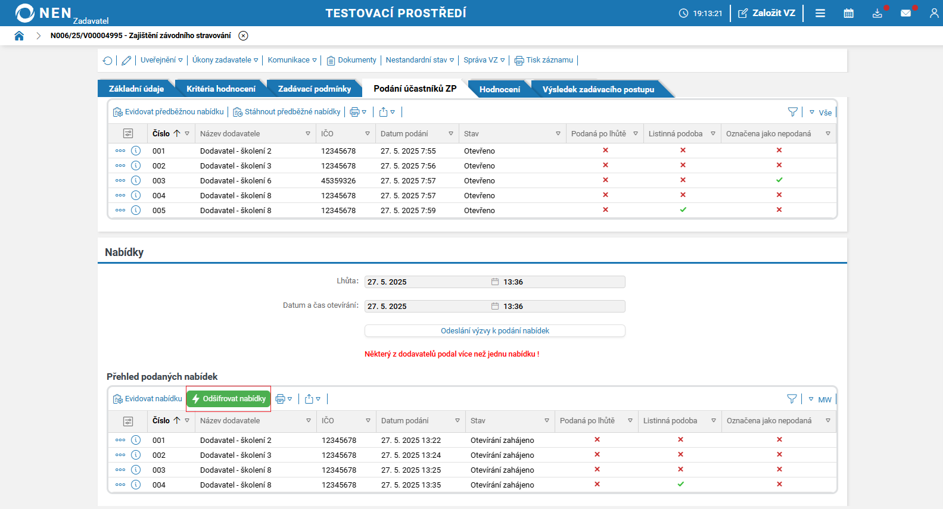Screen dimensions: 943x509
Task: Expand the Úkony zadavatele dropdown
Action: coord(225,60)
